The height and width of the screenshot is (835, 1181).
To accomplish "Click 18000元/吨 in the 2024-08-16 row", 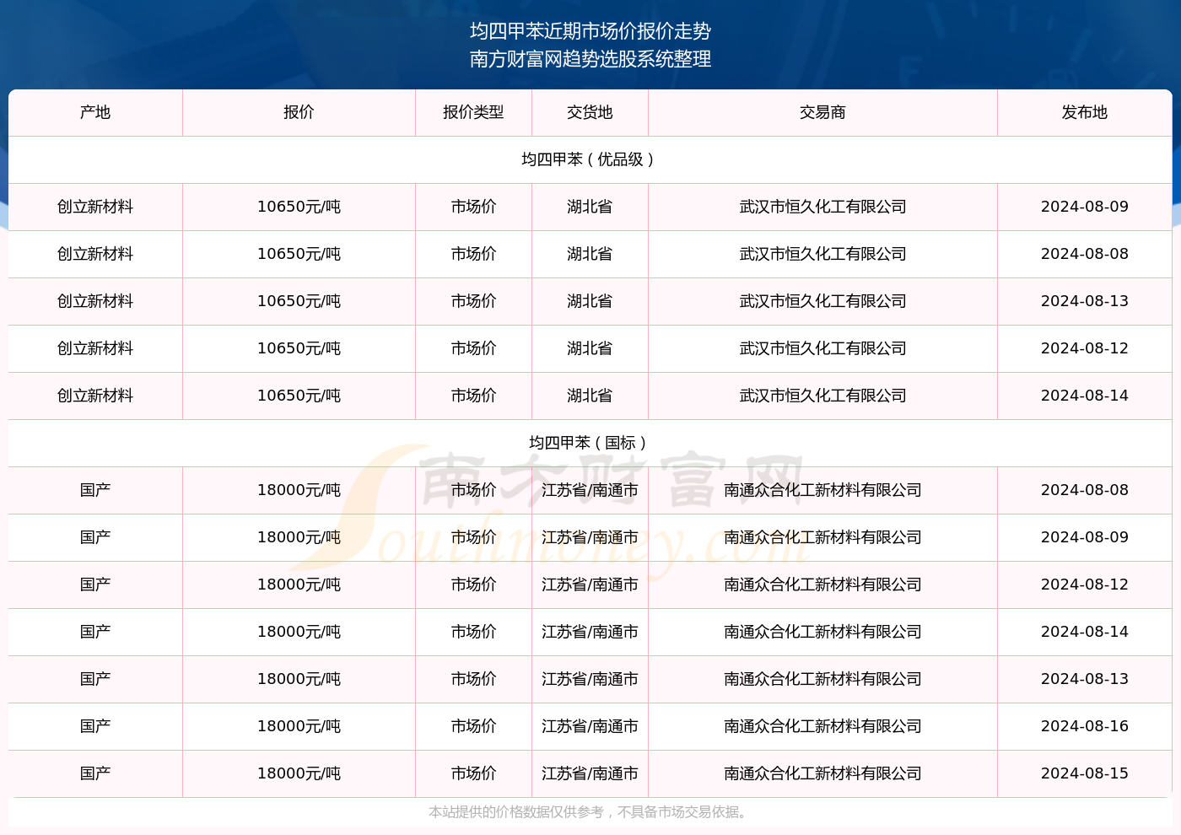I will pos(299,726).
